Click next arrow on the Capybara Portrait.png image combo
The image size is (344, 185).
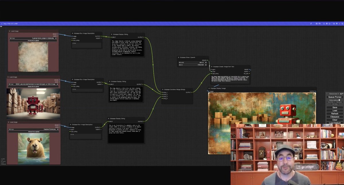[x=58, y=129]
